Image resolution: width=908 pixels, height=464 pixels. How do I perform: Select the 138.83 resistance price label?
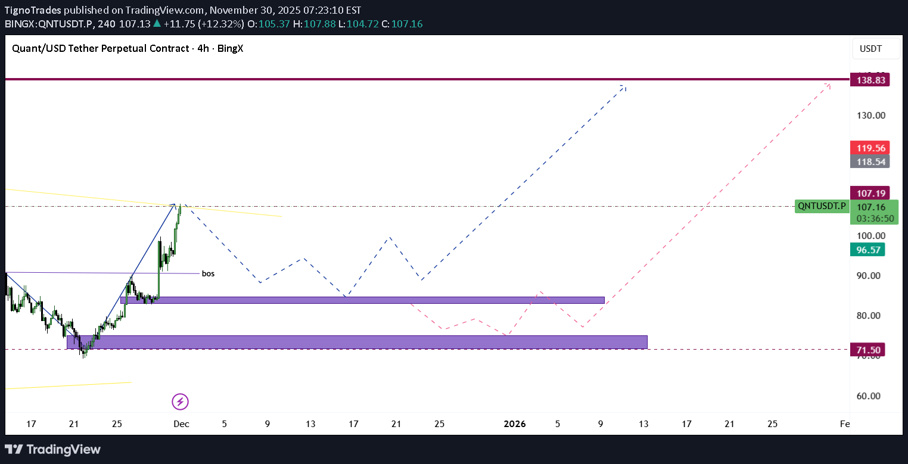[870, 79]
